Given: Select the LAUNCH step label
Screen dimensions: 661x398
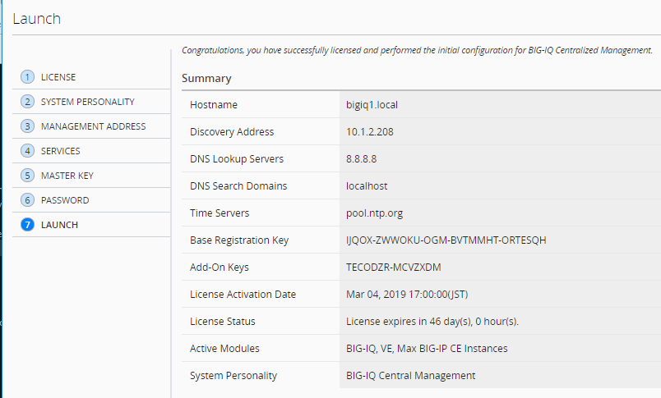Looking at the screenshot, I should click(x=59, y=225).
